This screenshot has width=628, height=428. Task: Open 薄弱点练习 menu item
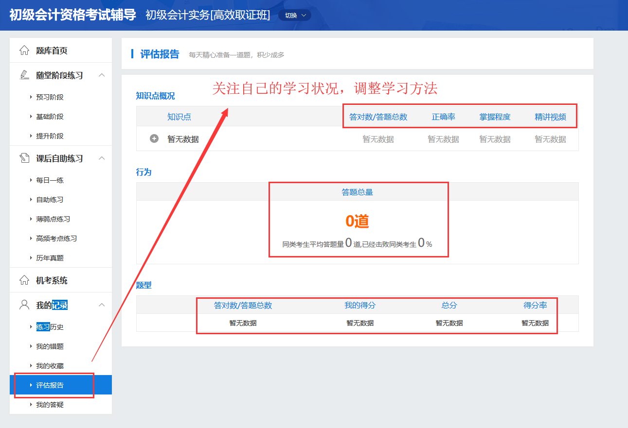pos(53,219)
